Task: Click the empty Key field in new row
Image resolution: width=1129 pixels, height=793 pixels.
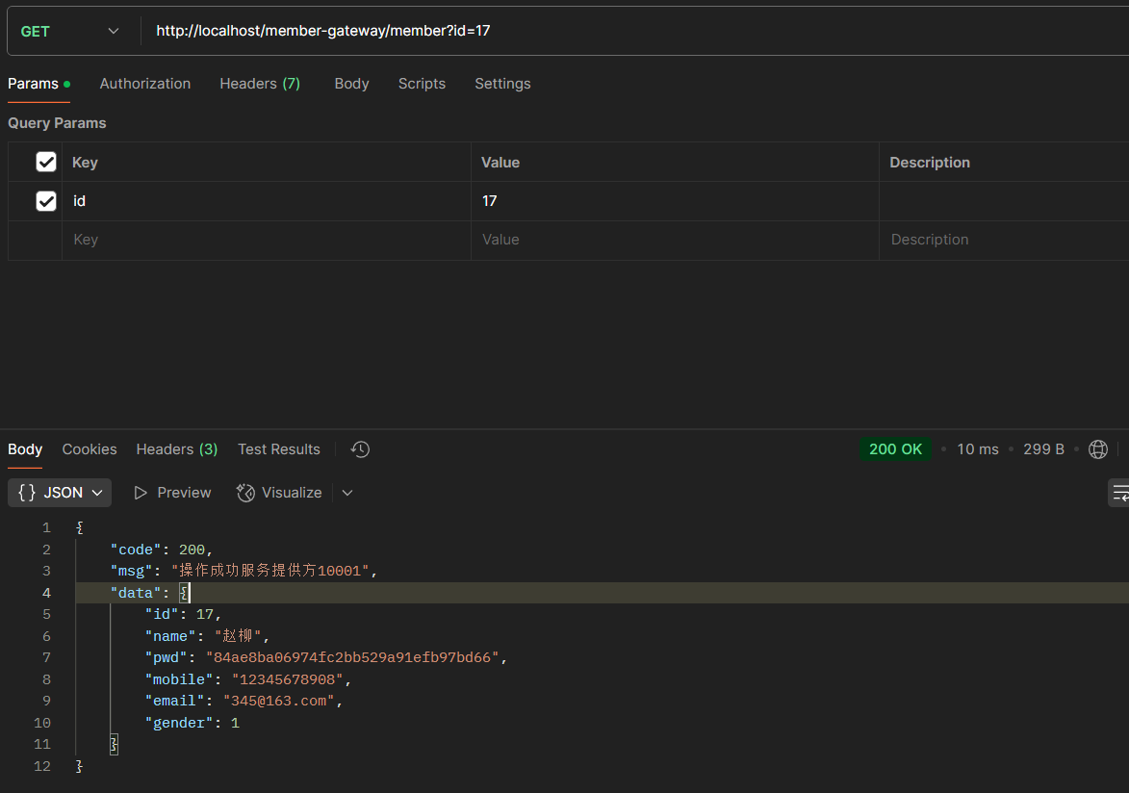Action: point(266,240)
